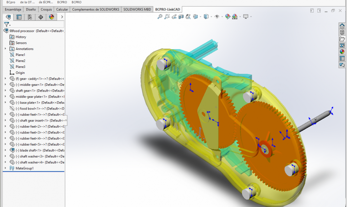Image resolution: width=347 pixels, height=207 pixels.
Task: Click the View Settings monitor icon
Action: click(246, 17)
